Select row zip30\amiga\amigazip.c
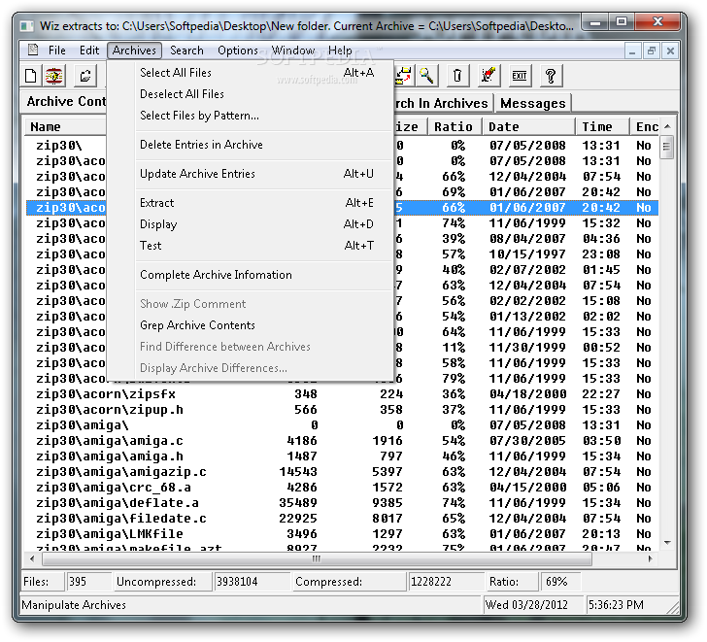This screenshot has height=642, width=707. tap(343, 472)
